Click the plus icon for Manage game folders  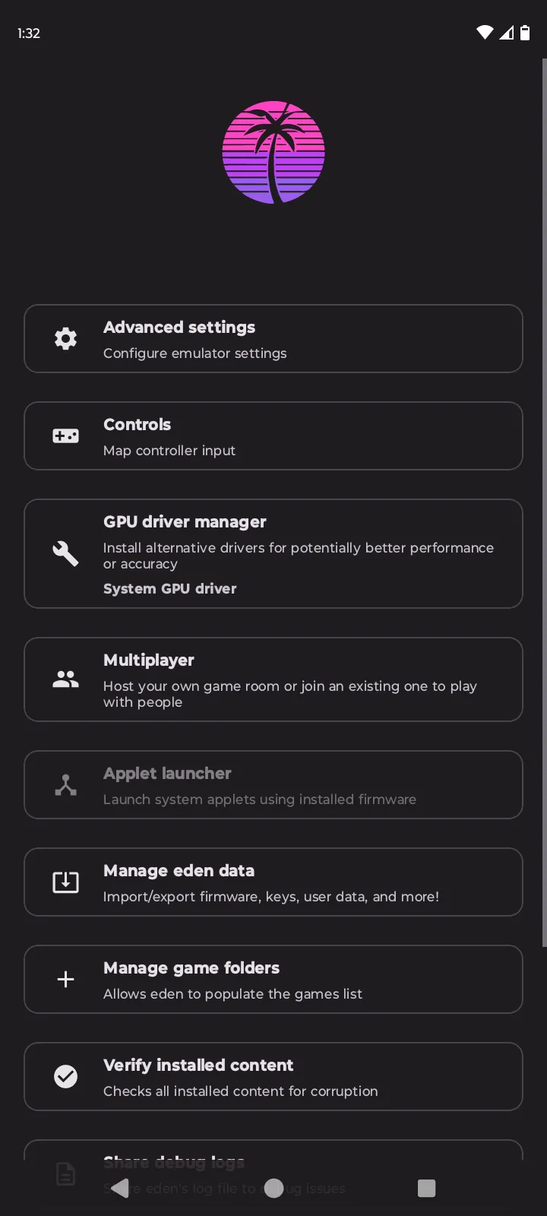pos(66,979)
